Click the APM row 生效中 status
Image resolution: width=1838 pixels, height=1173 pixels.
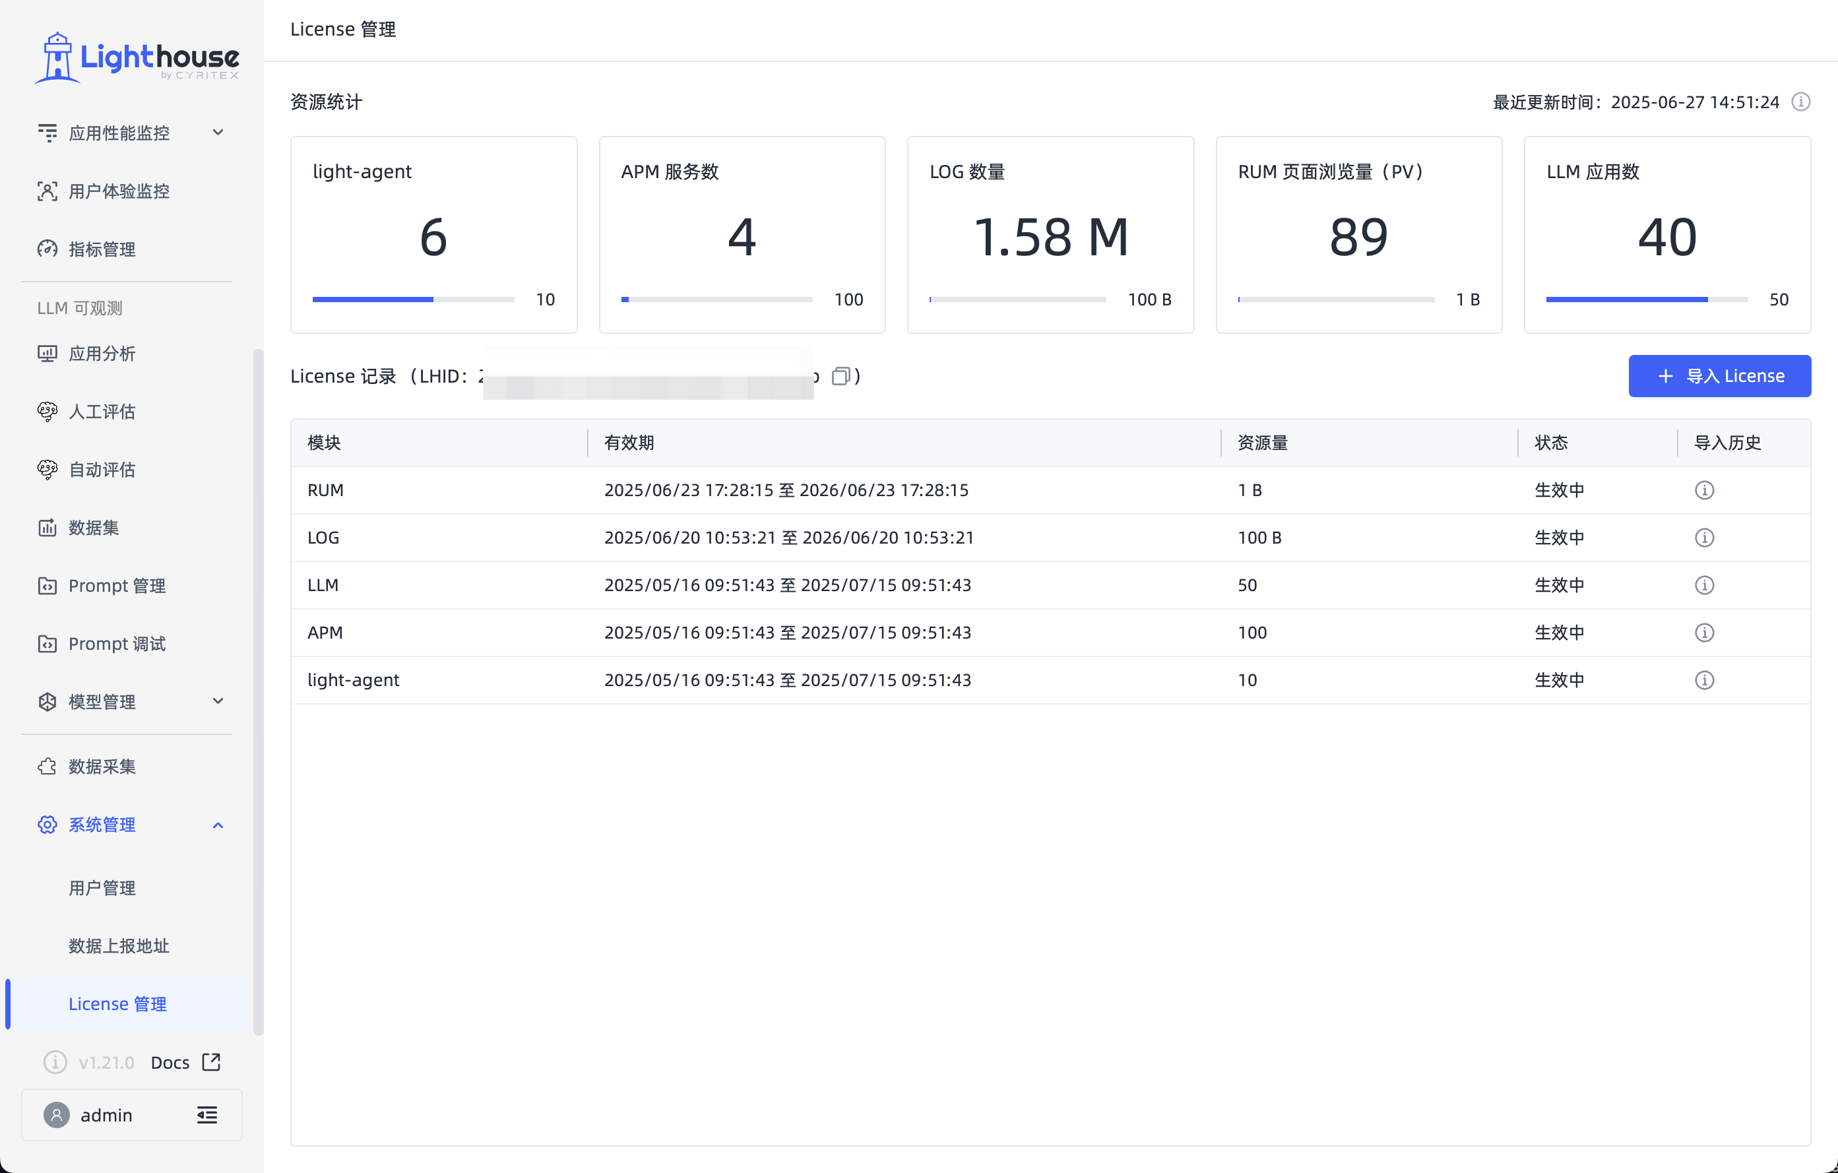pyautogui.click(x=1560, y=633)
